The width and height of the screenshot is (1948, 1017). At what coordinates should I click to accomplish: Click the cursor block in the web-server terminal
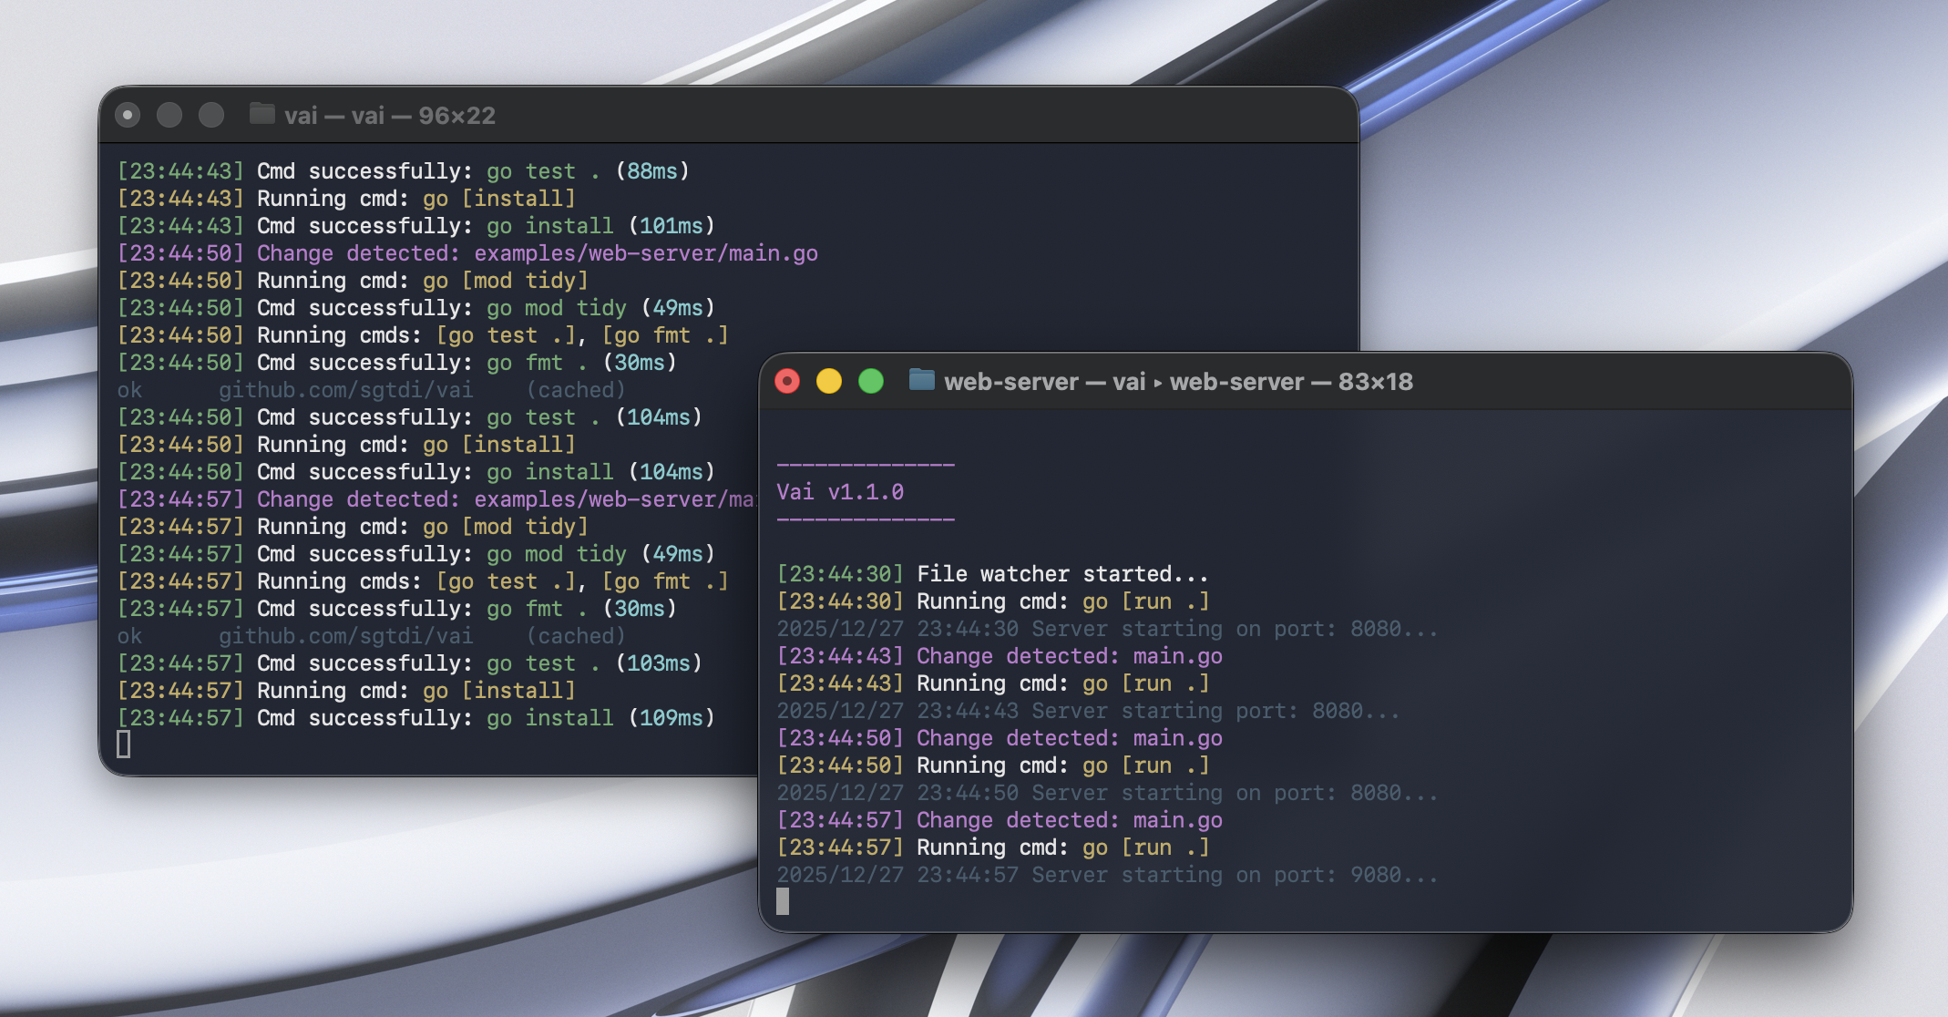[x=784, y=902]
